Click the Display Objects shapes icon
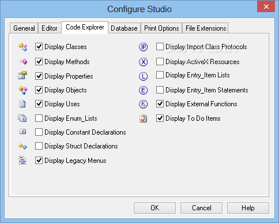This screenshot has height=223, width=279. coord(23,90)
